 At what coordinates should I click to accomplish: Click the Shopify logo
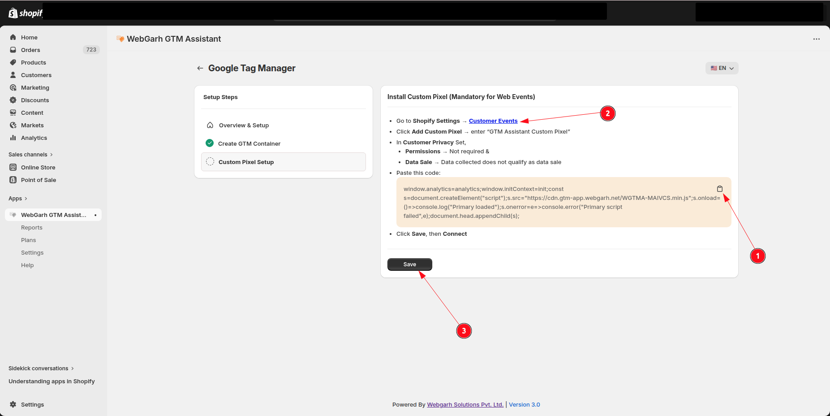click(25, 13)
